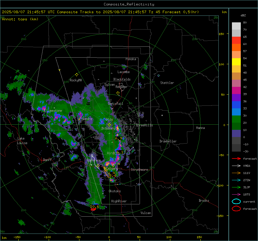The image size is (258, 241).
Task: Click the red forecast ellipse under 10.6 storm
Action: (x=93, y=209)
